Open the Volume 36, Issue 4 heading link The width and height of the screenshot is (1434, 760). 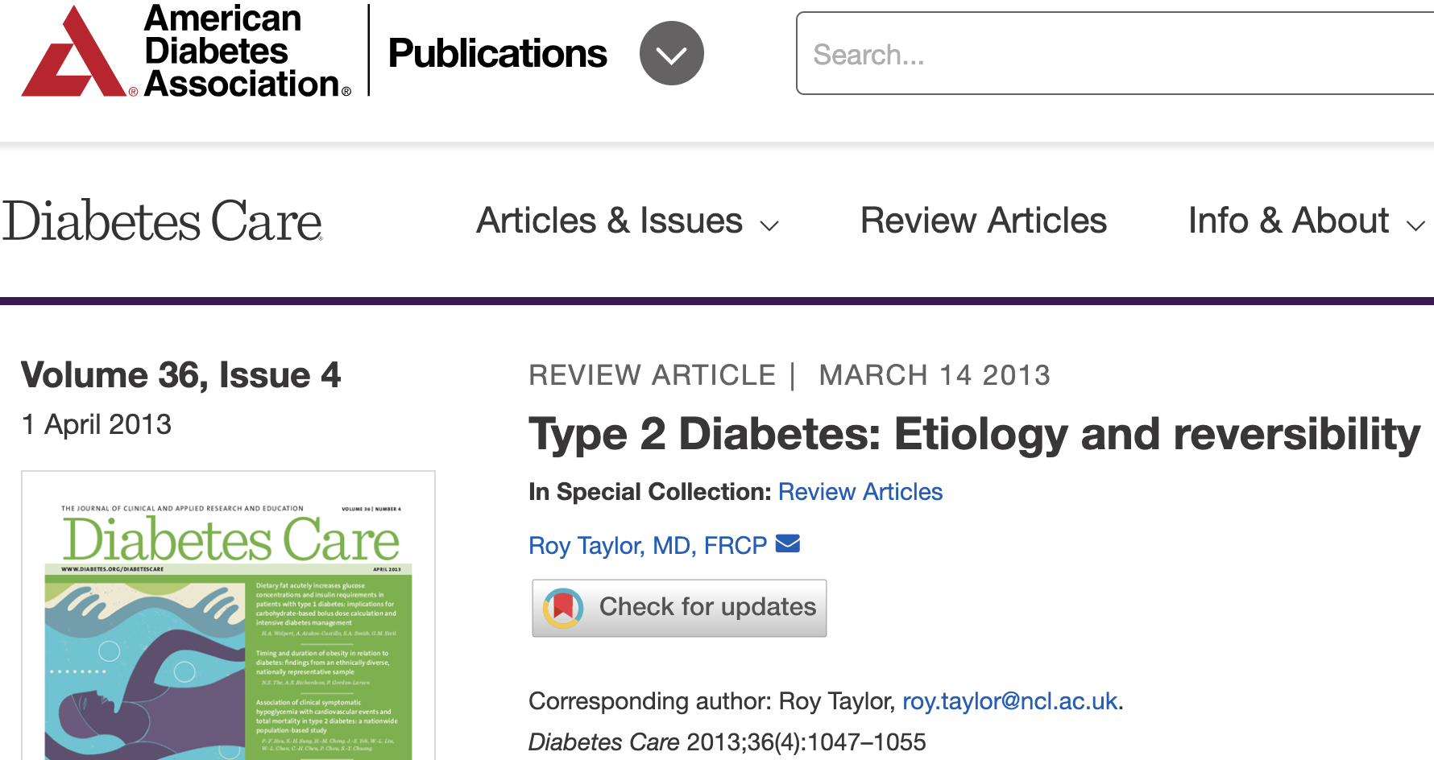[180, 375]
